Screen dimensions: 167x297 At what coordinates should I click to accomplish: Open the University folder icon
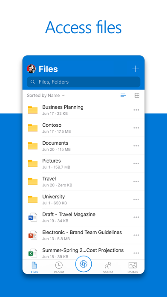33,199
